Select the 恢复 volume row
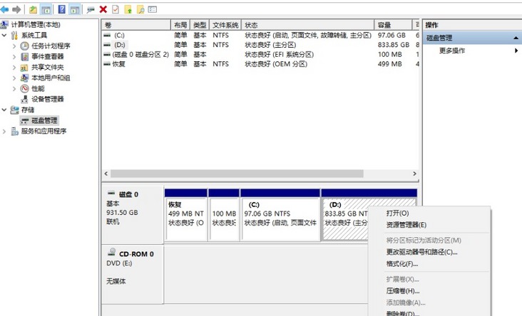Viewport: 522px width, 316px height. coord(260,64)
